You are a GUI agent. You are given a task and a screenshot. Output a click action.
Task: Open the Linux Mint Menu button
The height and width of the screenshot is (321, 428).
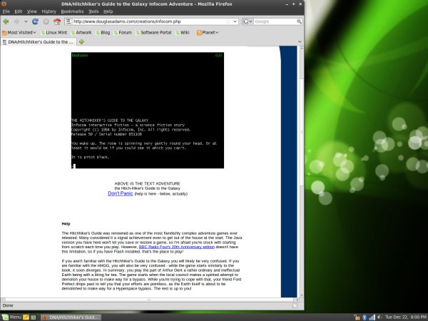coord(11,317)
